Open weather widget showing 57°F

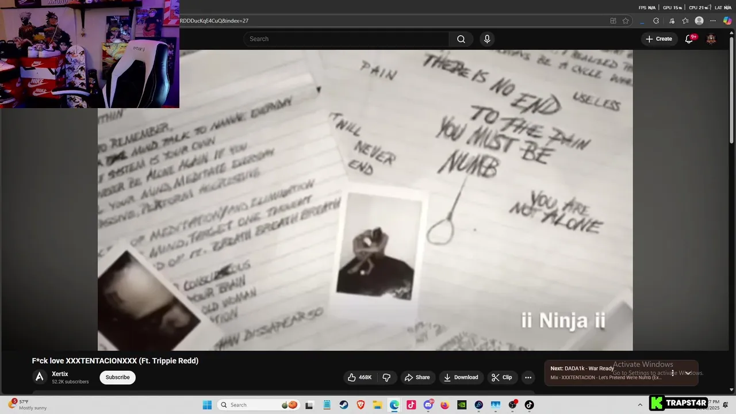(28, 405)
